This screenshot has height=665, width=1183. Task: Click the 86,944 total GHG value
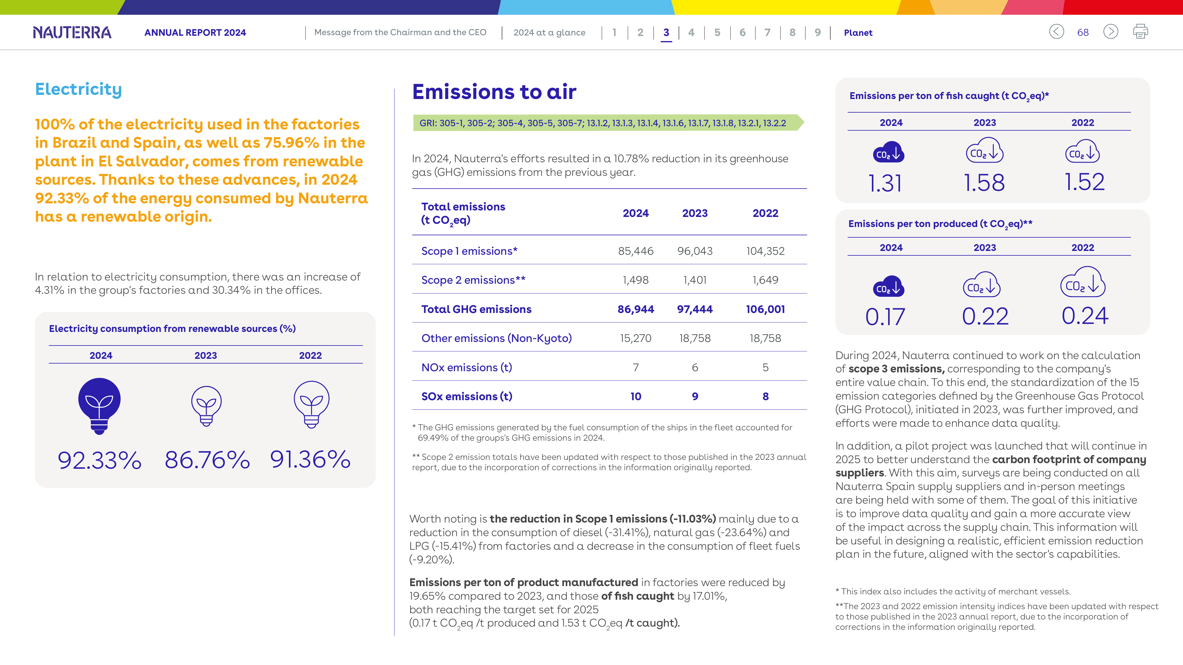636,309
